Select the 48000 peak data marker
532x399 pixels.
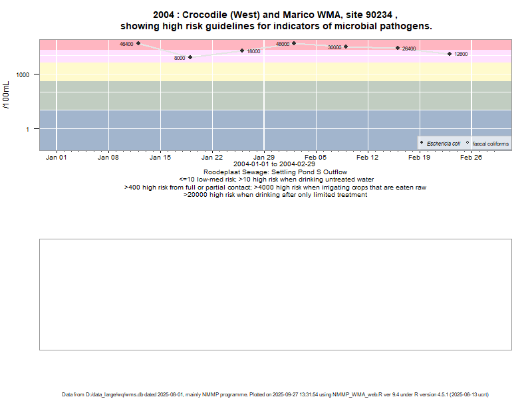pos(294,43)
